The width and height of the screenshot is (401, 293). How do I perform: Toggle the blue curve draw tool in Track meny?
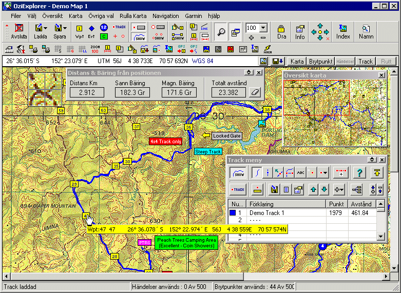257,173
